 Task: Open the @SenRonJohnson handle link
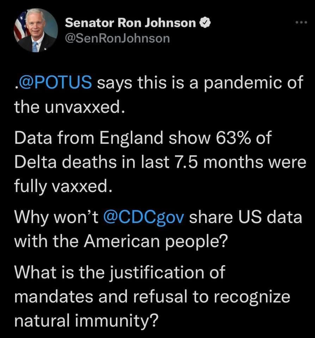click(117, 38)
